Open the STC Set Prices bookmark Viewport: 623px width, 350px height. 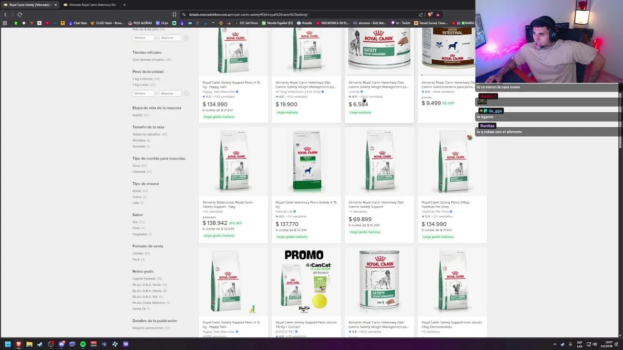[x=246, y=23]
